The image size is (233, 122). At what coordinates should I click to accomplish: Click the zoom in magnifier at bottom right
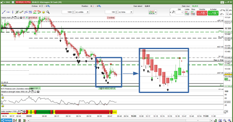(x=230, y=120)
